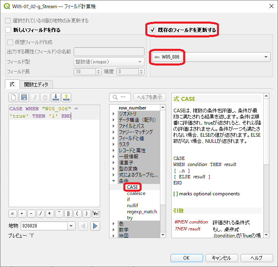Go to the next feature preview arrow

pos(95,225)
